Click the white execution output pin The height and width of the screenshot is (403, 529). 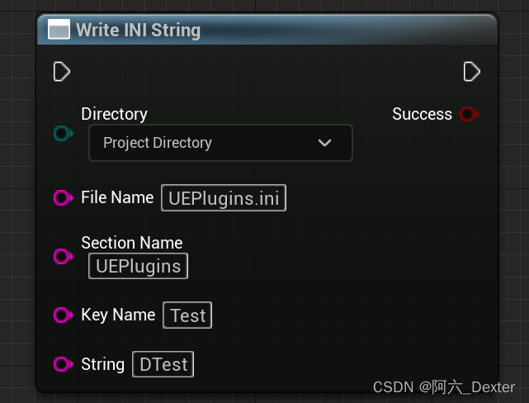[x=471, y=72]
